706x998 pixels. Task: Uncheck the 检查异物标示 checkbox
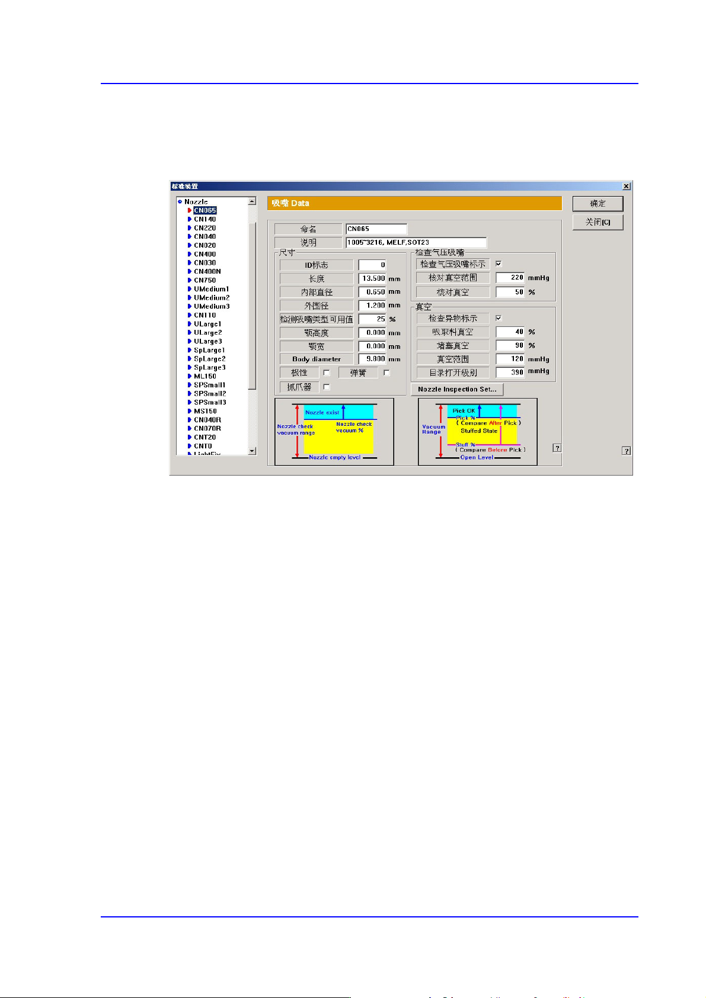pyautogui.click(x=499, y=318)
